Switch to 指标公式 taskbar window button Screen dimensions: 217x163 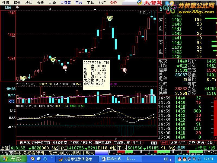pos(120,159)
